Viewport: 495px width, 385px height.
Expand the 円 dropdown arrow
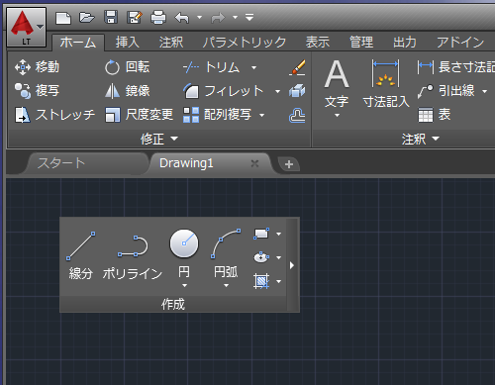(184, 286)
